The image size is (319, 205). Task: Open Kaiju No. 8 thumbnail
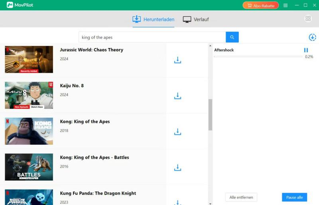click(x=29, y=95)
